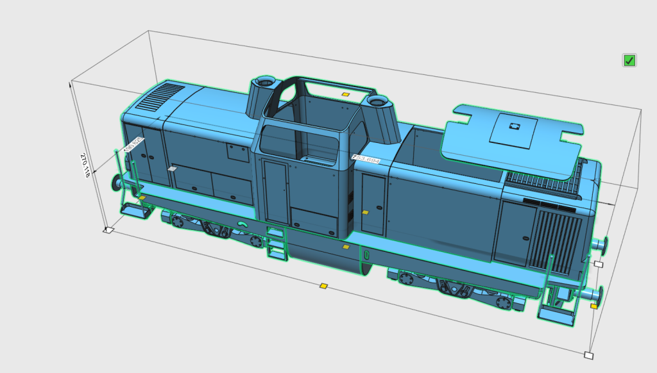Click white corner handle at bounding box bottom-left
The image size is (657, 373).
pos(109,230)
